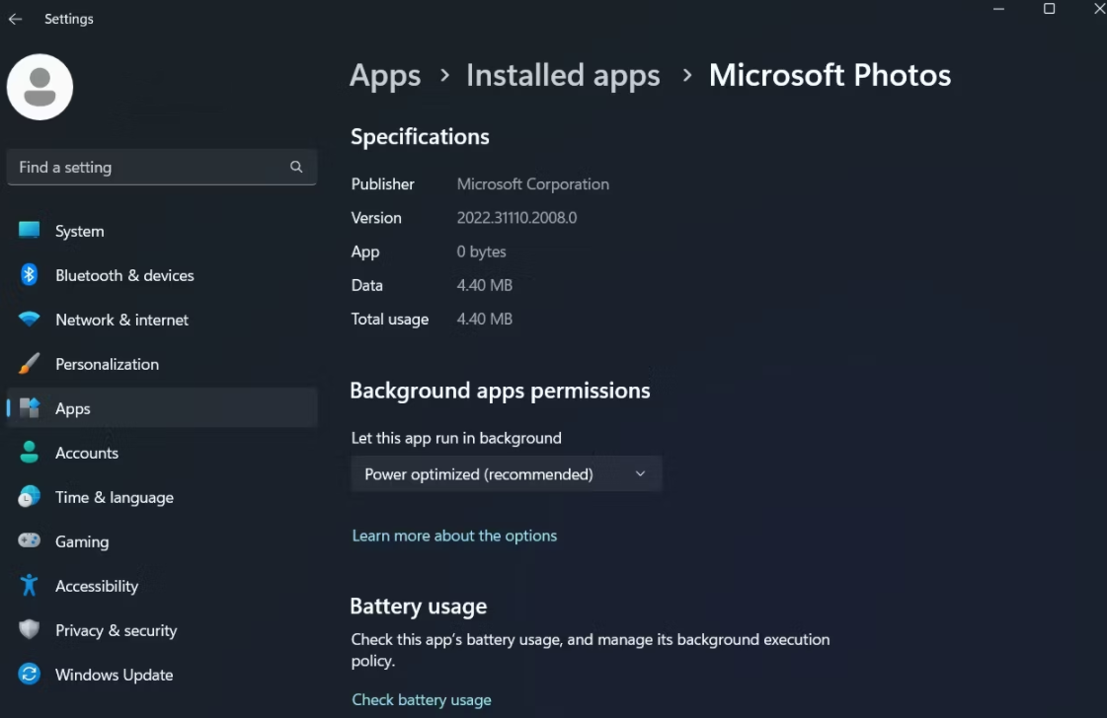Open the Let this app run in background dropdown

coord(506,474)
